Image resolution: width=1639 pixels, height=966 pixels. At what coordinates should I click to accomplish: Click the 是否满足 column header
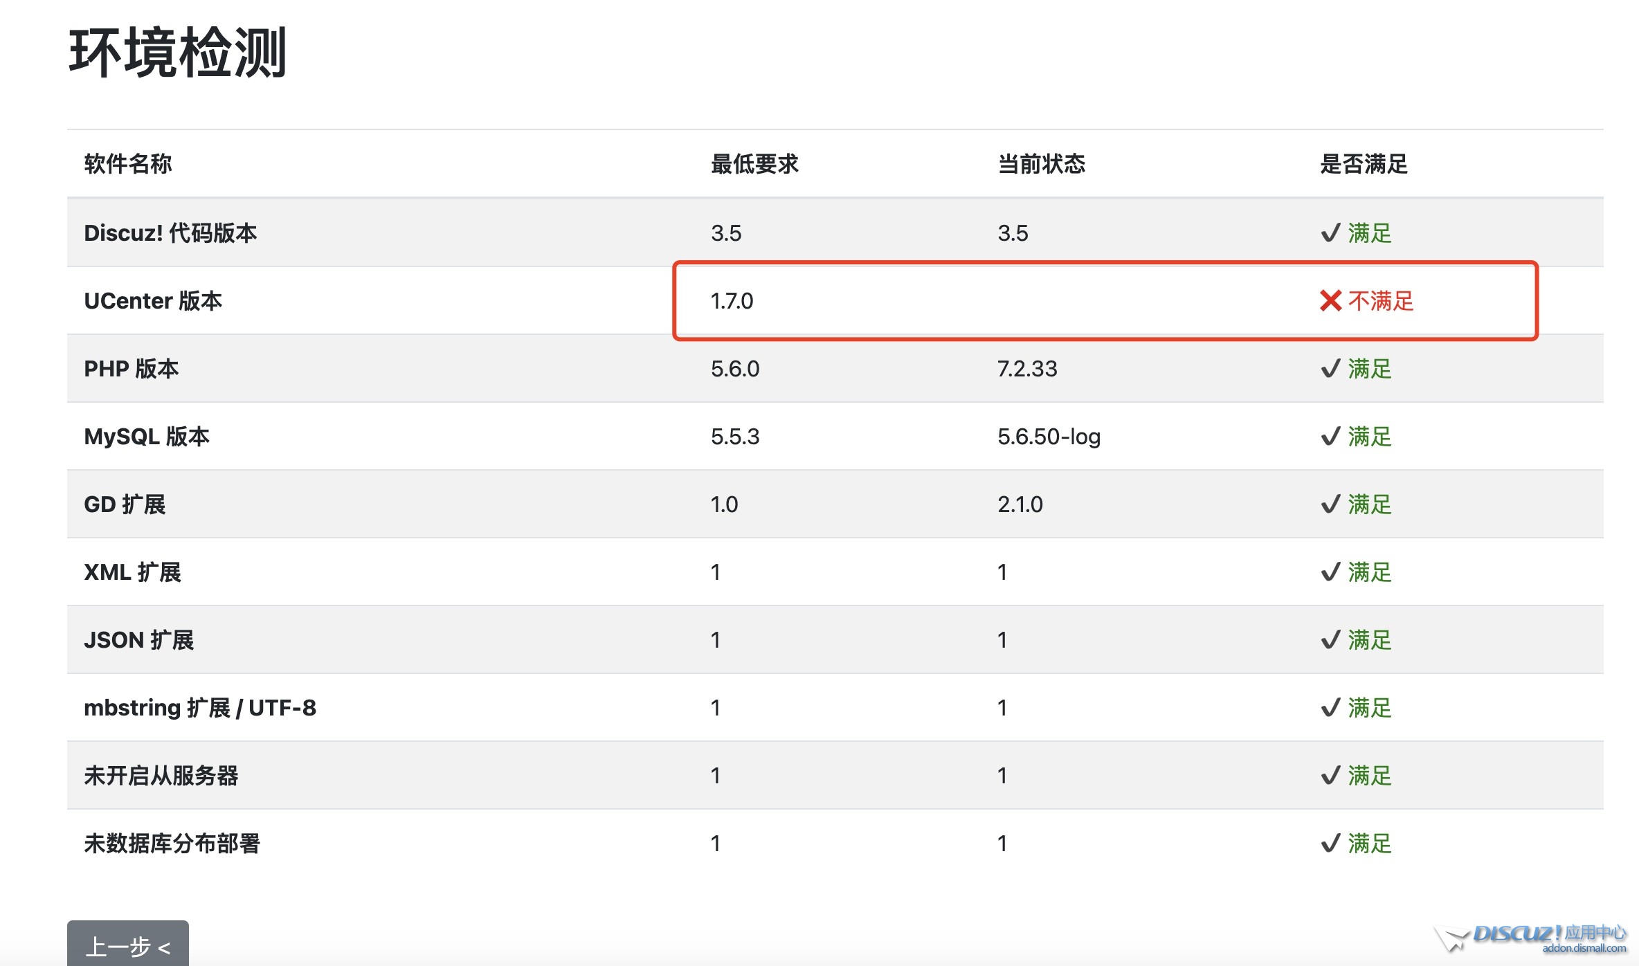click(1364, 164)
